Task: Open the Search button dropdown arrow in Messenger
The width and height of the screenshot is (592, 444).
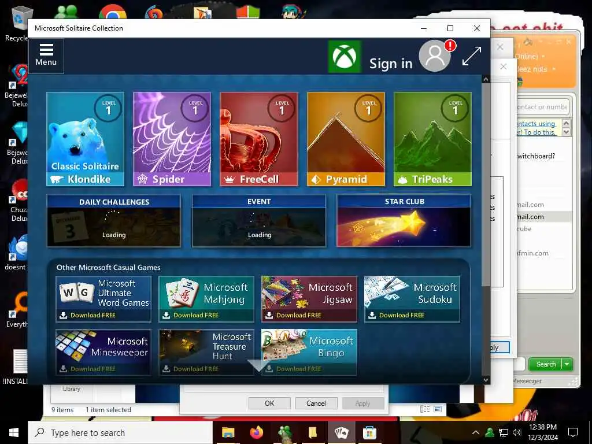Action: click(x=568, y=364)
